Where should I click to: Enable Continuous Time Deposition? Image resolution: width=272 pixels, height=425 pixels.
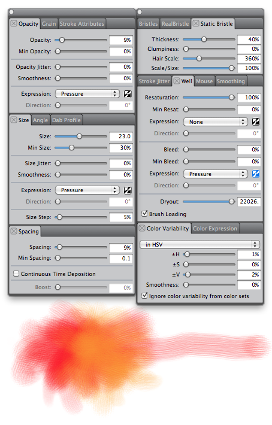click(16, 274)
